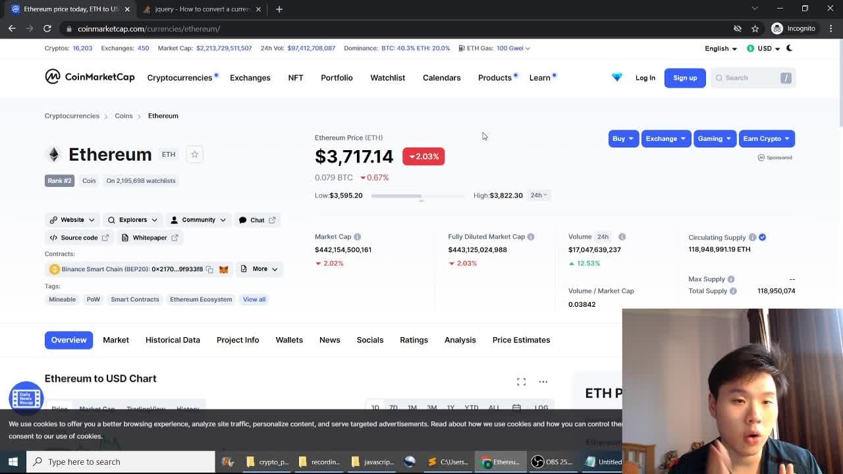Open chart fullscreen view
This screenshot has width=843, height=474.
point(521,382)
